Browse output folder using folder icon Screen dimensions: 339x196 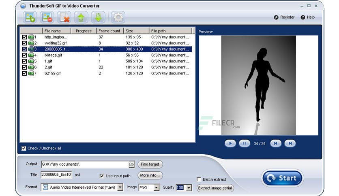pyautogui.click(x=131, y=164)
